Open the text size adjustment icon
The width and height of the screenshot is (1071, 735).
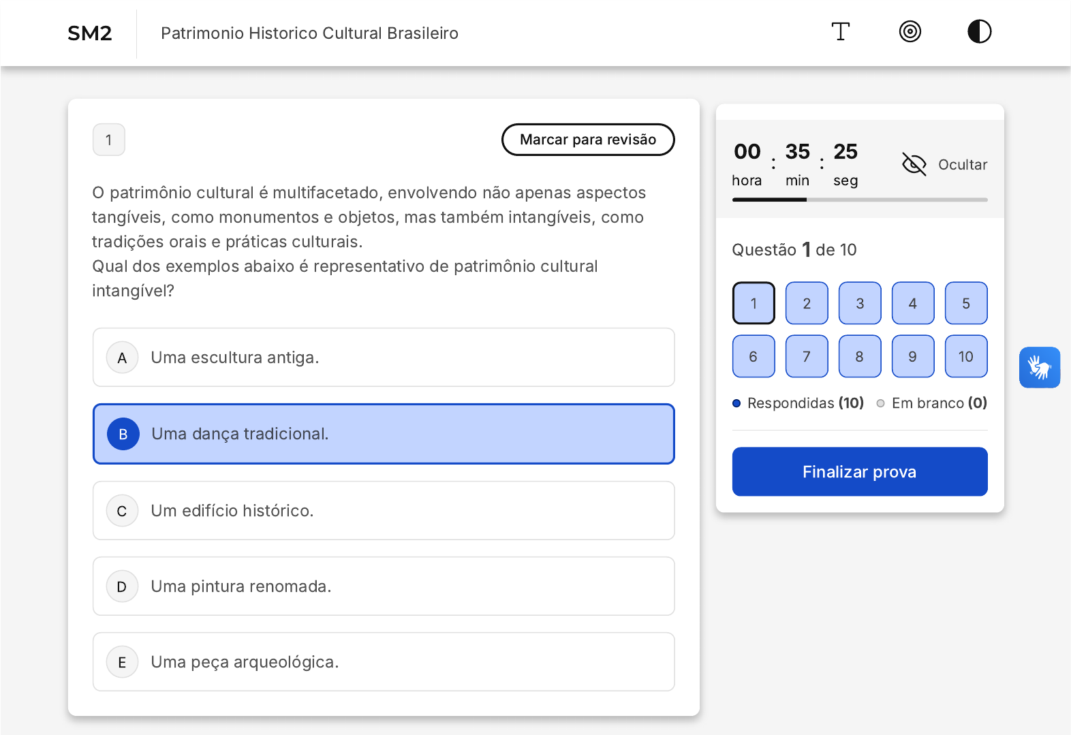point(840,32)
